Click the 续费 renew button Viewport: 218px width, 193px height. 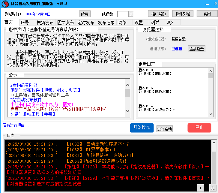click(x=85, y=14)
